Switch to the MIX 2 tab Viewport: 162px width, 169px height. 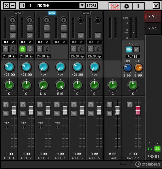153,28
